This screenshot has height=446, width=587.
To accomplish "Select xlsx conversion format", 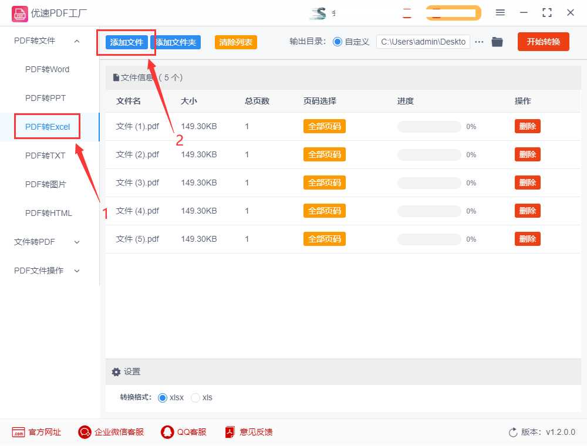I will click(163, 398).
